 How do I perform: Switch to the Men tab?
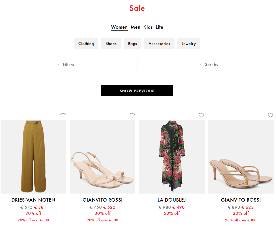pos(135,27)
